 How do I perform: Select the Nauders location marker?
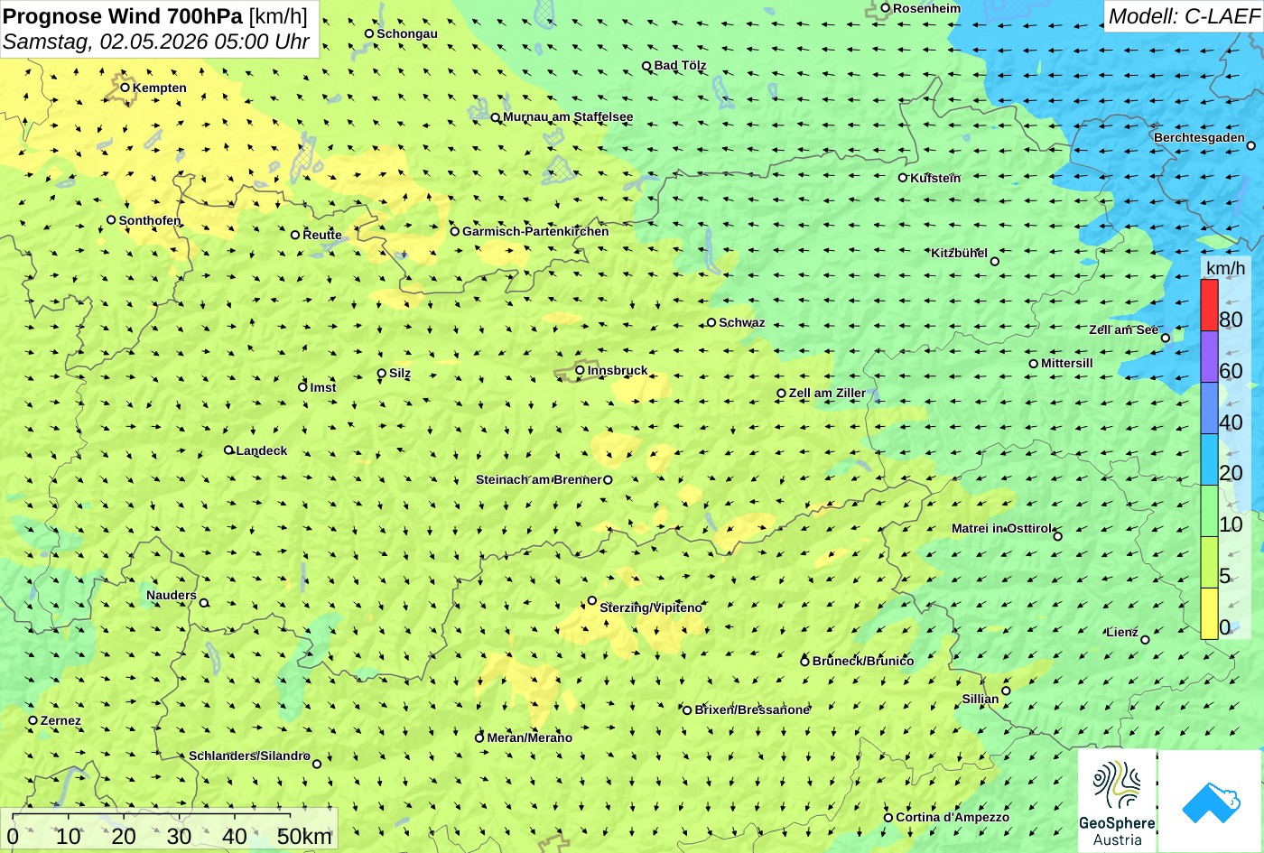coord(204,603)
